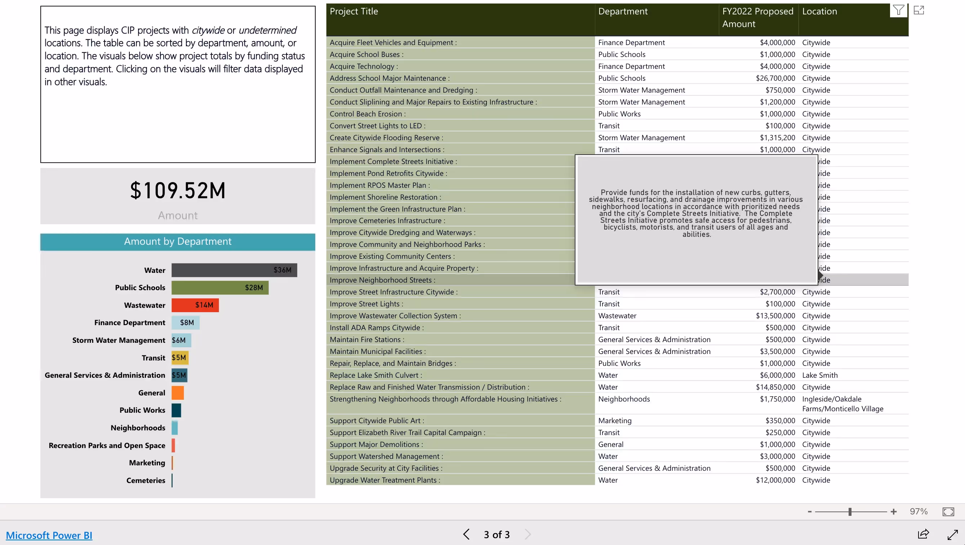Select 'Address School Major Maintenance' row

(617, 78)
